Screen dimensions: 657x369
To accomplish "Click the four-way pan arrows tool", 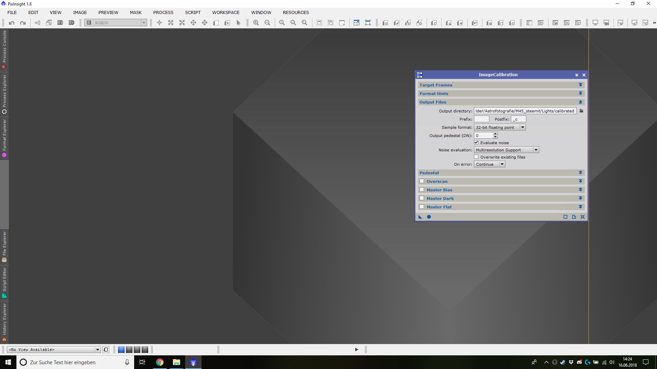I will pyautogui.click(x=205, y=23).
